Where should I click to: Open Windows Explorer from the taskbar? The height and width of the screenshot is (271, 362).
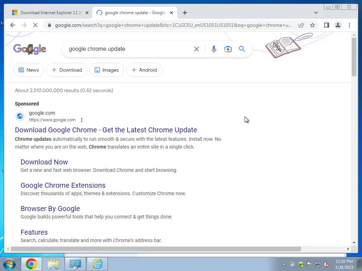tap(53, 264)
